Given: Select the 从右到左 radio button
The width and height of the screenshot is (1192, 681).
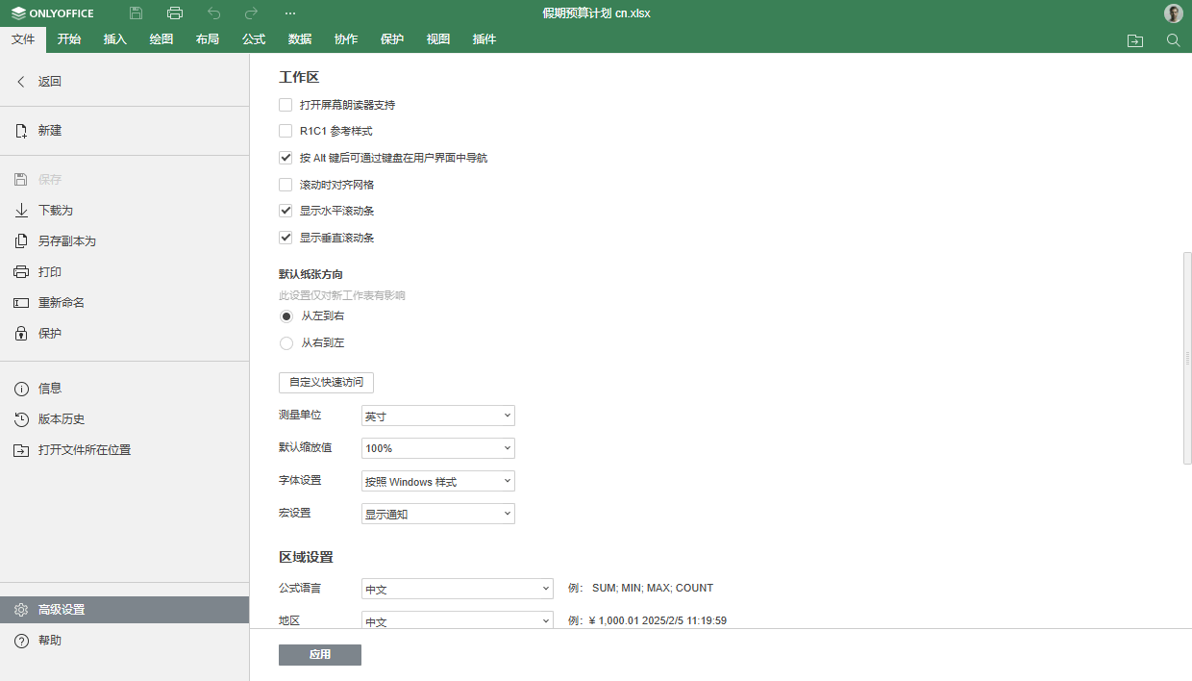Looking at the screenshot, I should (x=286, y=342).
